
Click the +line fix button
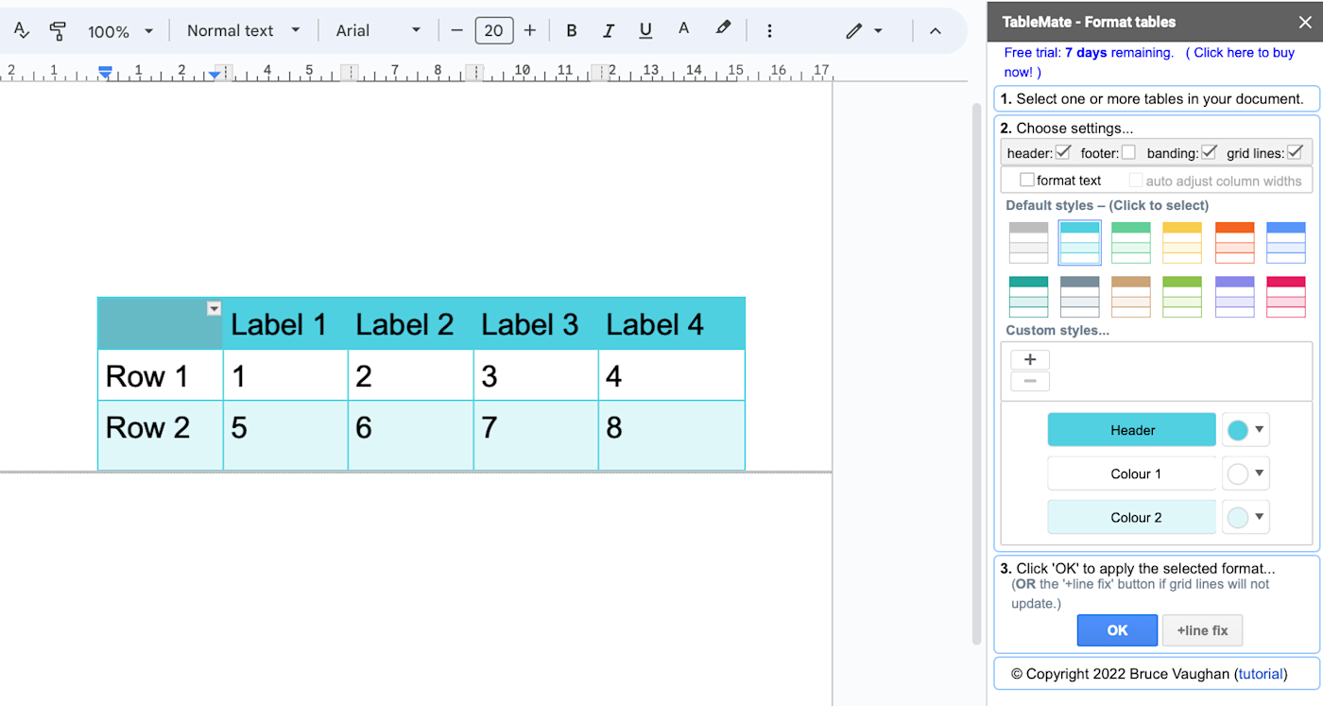pyautogui.click(x=1202, y=630)
